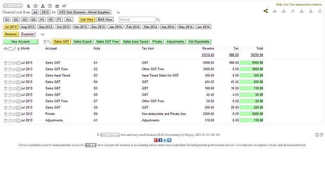Toggle to BAS View mode
The image size is (325, 182).
(105, 19)
